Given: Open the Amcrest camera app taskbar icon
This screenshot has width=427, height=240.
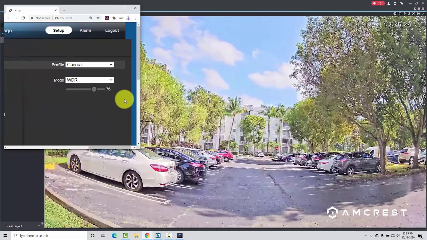Looking at the screenshot, I should [x=180, y=236].
